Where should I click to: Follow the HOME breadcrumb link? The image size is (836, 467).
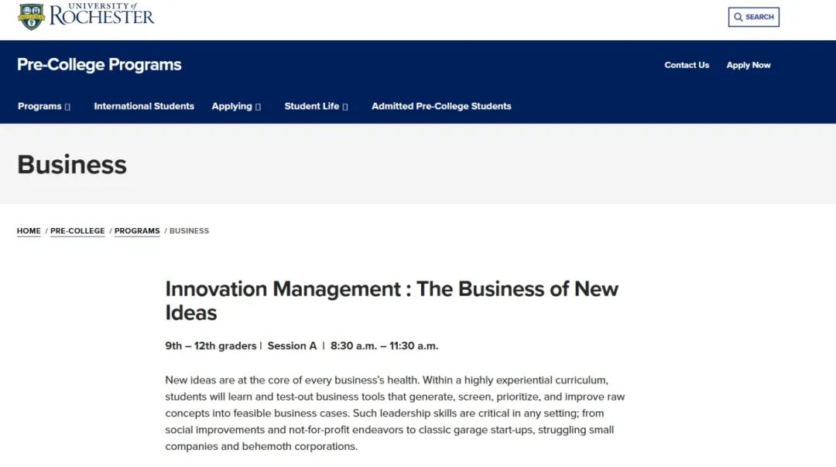29,230
